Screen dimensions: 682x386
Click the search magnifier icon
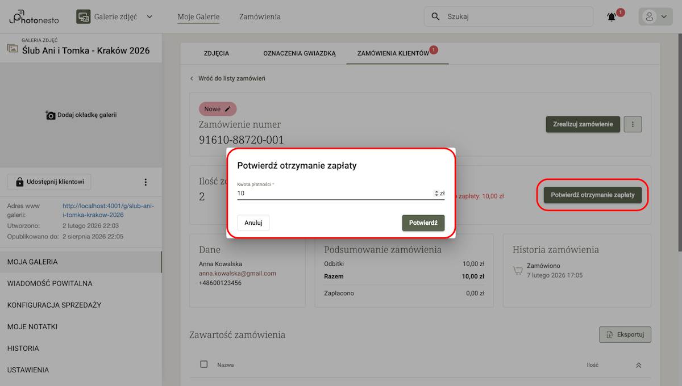tap(436, 16)
